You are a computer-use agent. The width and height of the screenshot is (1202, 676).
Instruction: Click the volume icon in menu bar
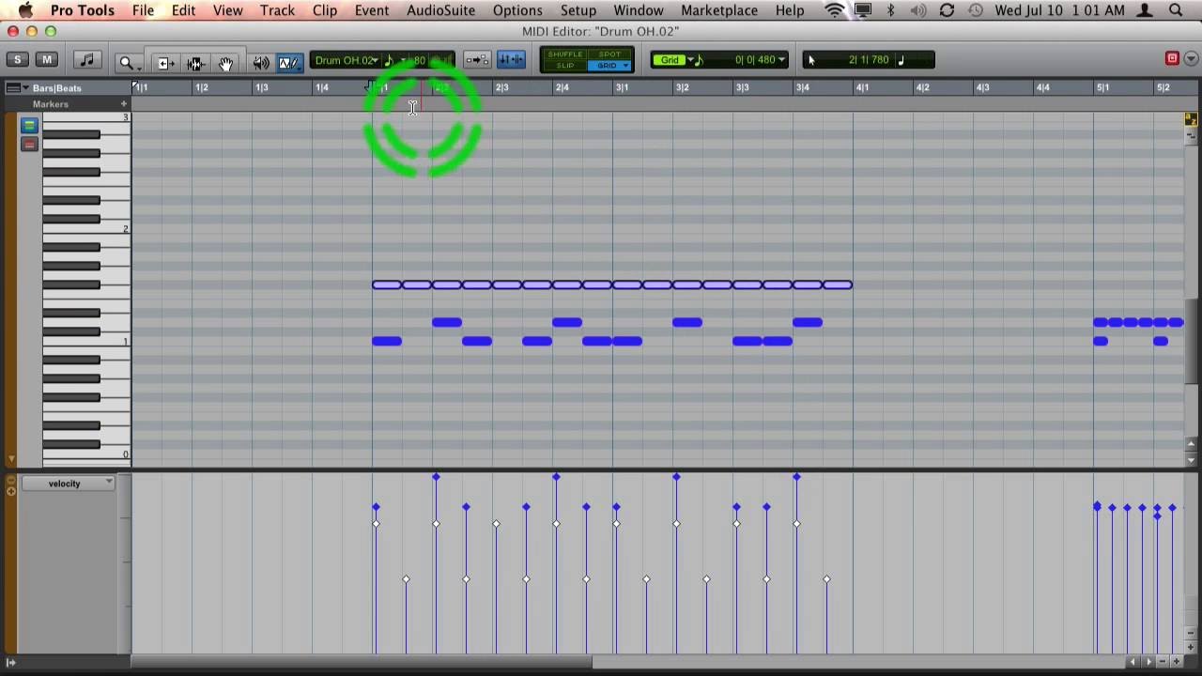(918, 10)
